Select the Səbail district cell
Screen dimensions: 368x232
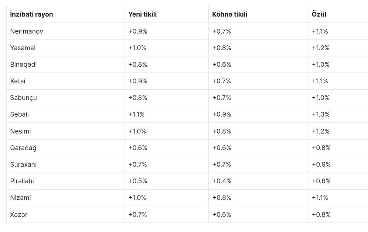[19, 114]
